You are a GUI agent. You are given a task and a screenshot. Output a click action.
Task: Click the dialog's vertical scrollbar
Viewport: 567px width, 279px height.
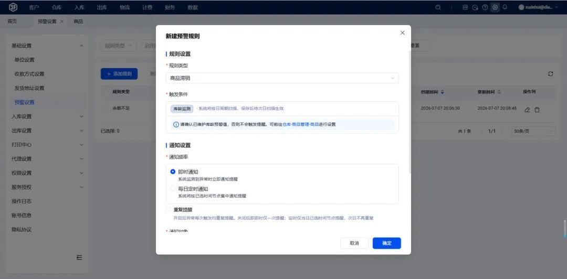tap(409, 112)
